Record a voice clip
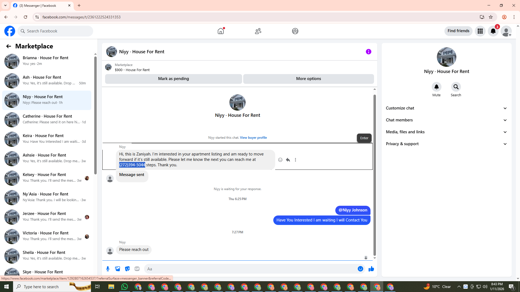 (x=108, y=269)
